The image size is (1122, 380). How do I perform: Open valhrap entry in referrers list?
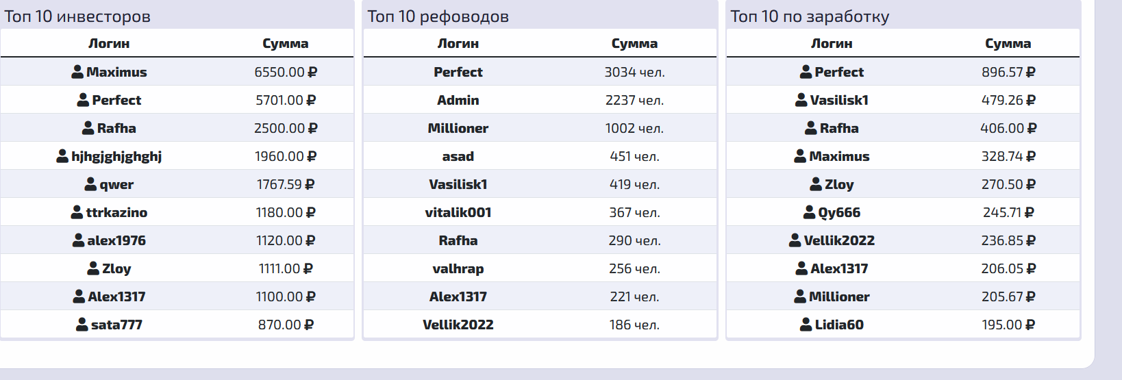458,268
